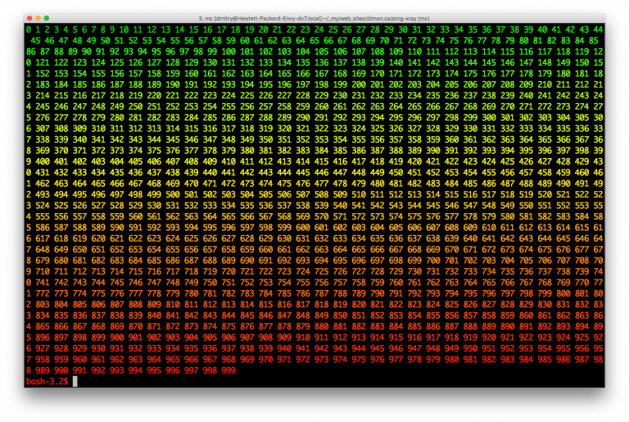Click the number 512
The image size is (629, 422).
[x=396, y=195]
